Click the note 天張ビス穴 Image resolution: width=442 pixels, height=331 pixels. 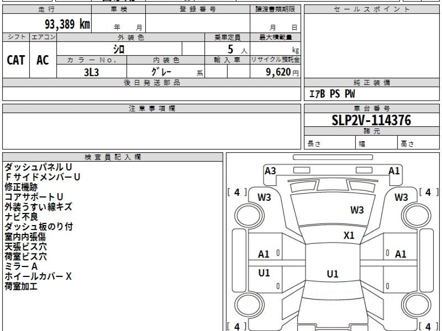tap(25, 247)
